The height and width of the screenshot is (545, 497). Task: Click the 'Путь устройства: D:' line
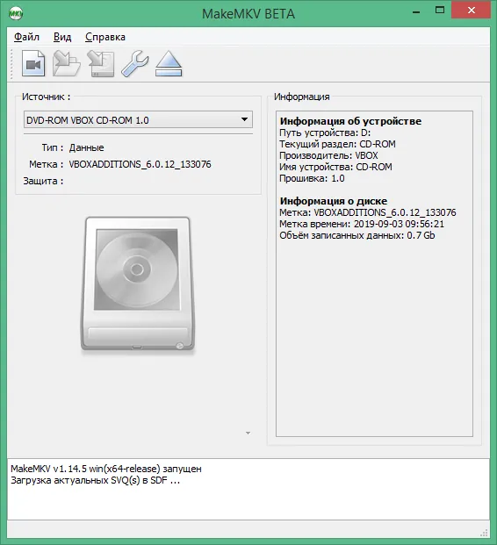click(x=325, y=133)
